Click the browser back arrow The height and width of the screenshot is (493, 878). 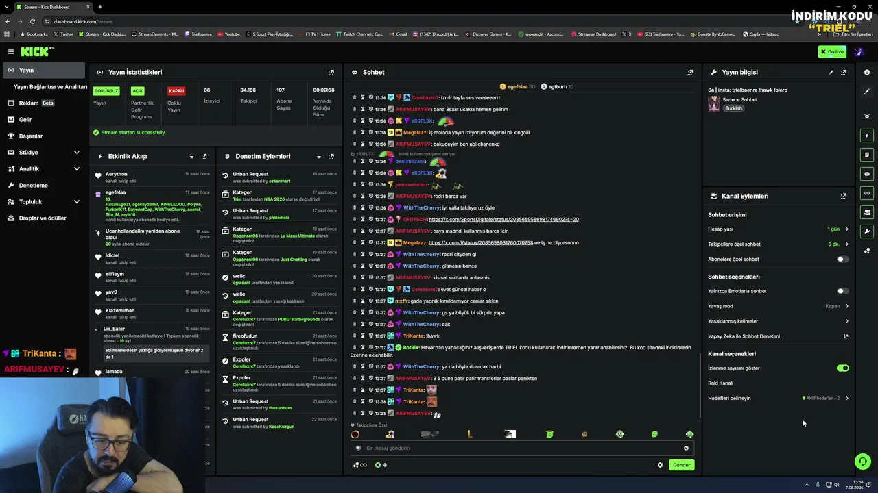pyautogui.click(x=8, y=21)
